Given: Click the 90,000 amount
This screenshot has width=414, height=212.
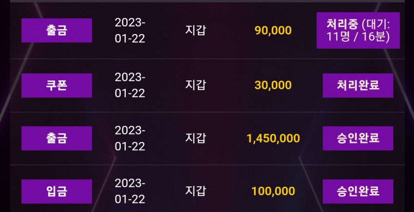Looking at the screenshot, I should tap(273, 31).
